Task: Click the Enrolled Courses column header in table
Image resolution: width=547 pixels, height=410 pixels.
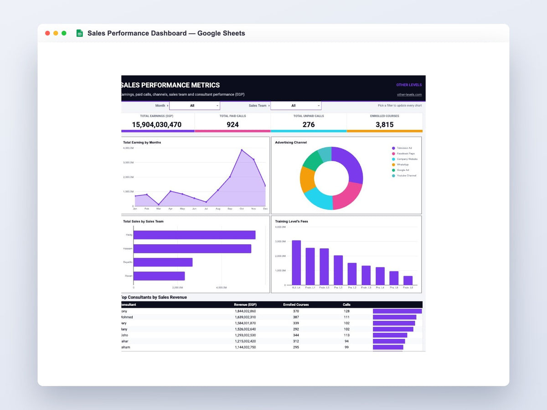Action: (x=296, y=304)
